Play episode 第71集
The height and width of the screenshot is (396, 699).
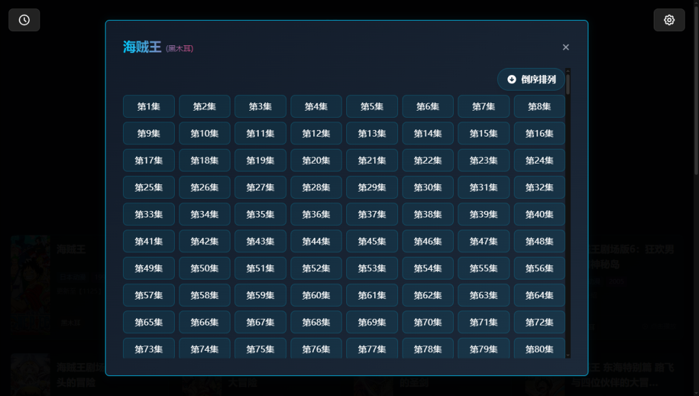483,322
